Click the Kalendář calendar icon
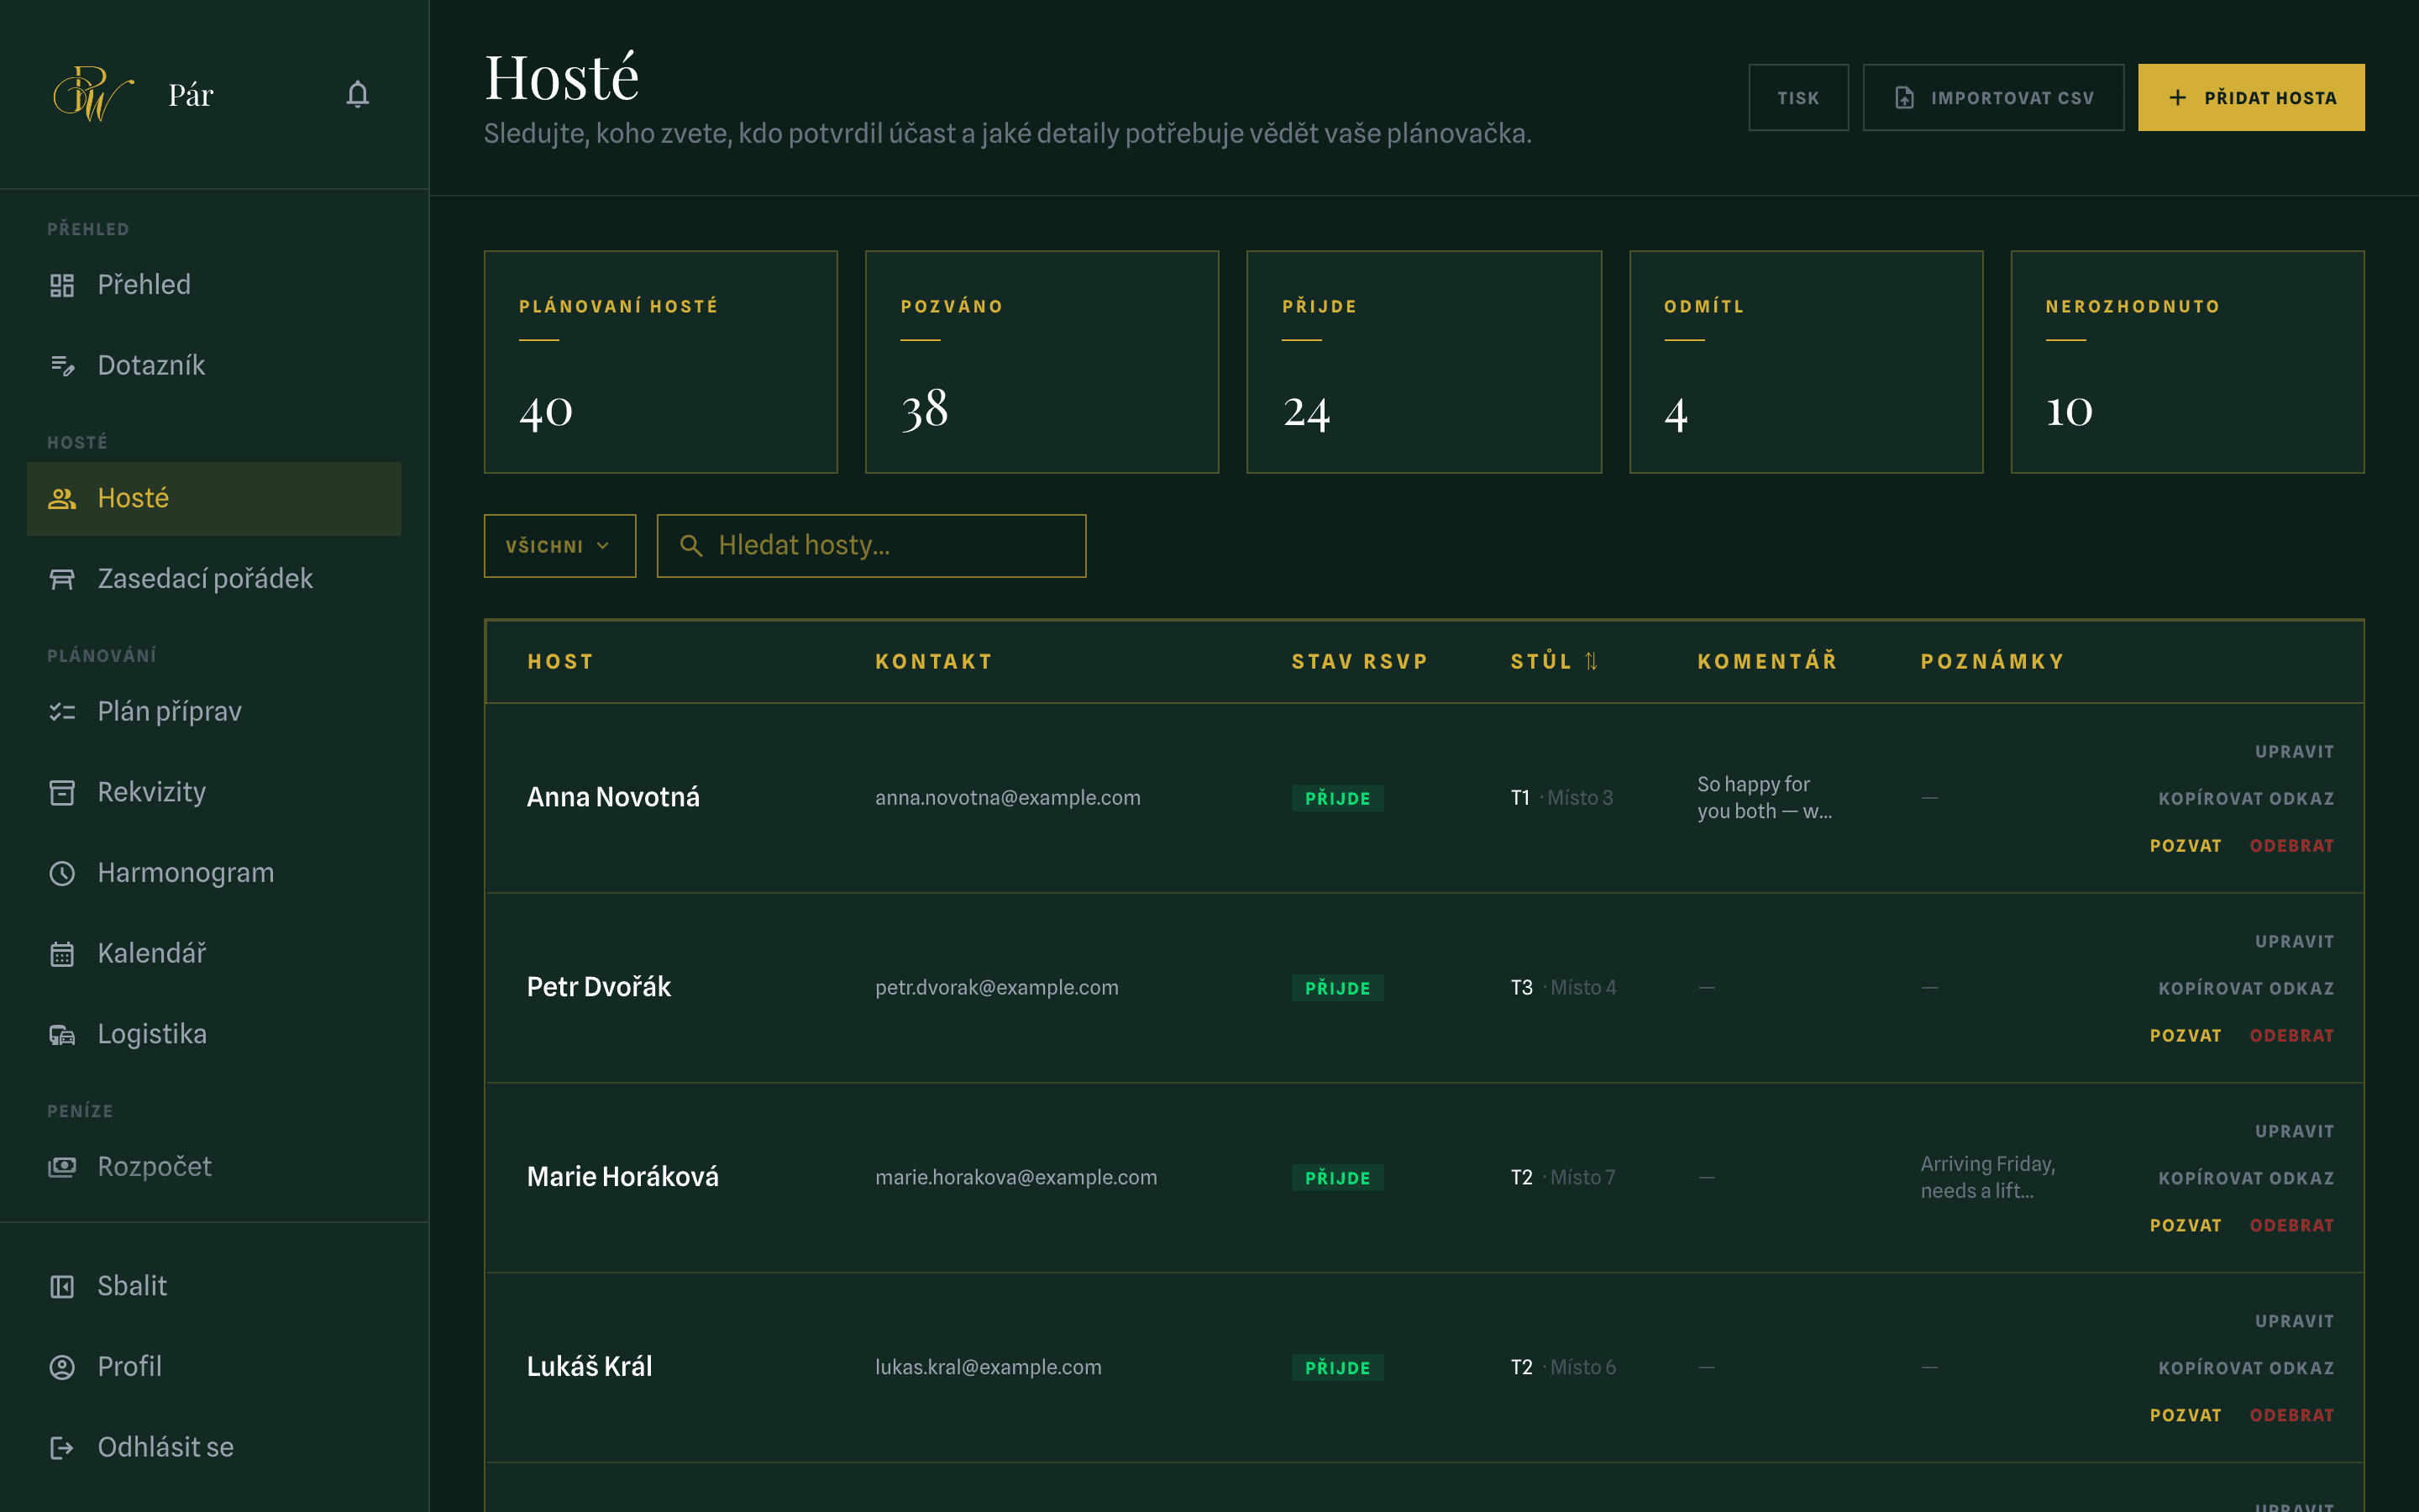The height and width of the screenshot is (1512, 2419). tap(62, 954)
